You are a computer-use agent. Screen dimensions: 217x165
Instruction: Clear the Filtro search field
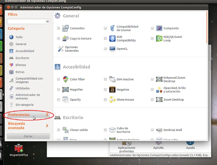pos(47,22)
